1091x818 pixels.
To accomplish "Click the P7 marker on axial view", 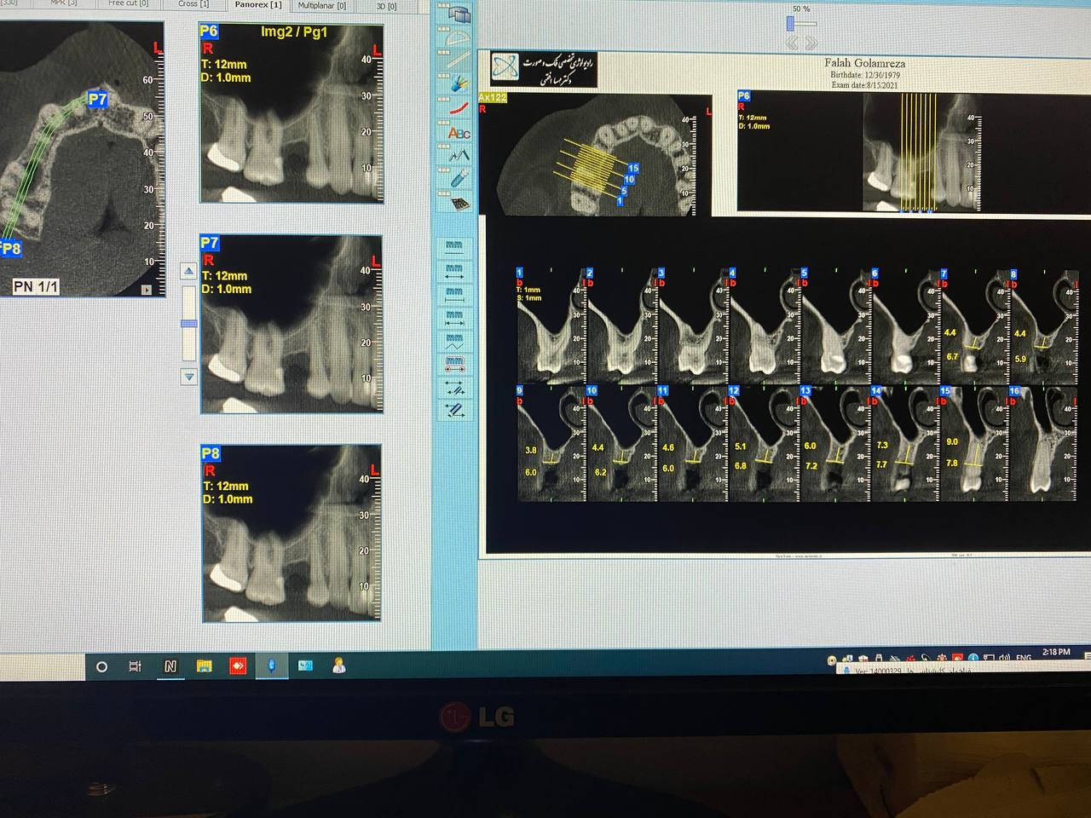I will click(x=97, y=99).
